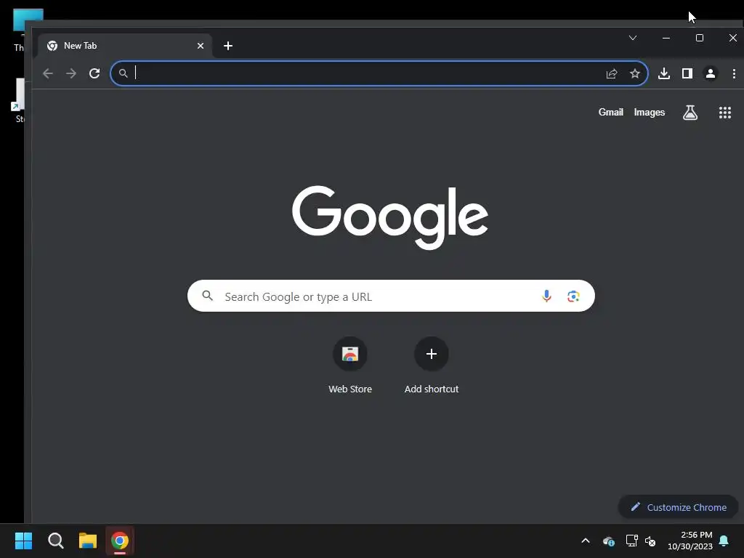
Task: Open the network display tray icon
Action: (x=631, y=541)
